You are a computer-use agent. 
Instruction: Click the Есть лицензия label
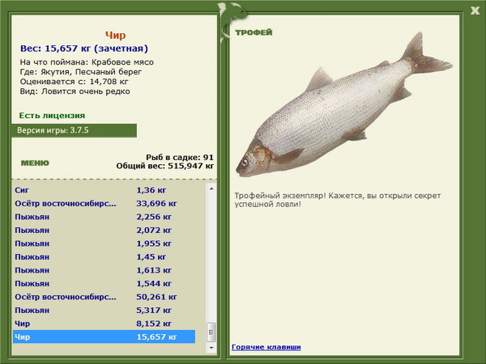[x=52, y=116]
